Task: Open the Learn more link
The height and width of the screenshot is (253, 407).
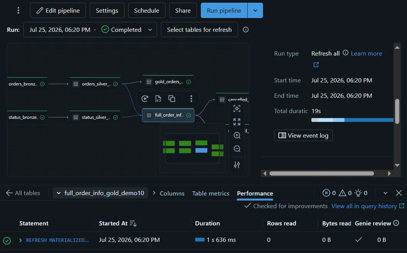Action: (366, 53)
